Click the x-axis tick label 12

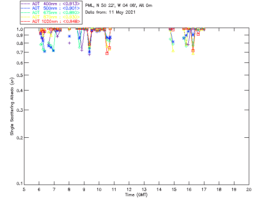(129, 189)
